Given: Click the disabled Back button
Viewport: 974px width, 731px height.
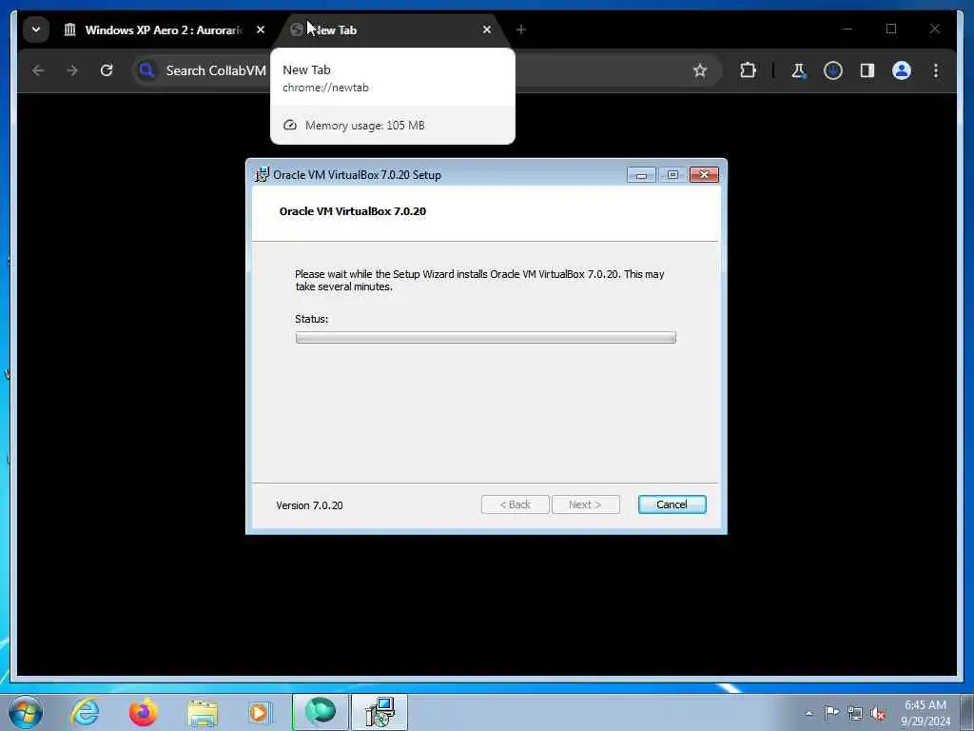Looking at the screenshot, I should click(515, 504).
